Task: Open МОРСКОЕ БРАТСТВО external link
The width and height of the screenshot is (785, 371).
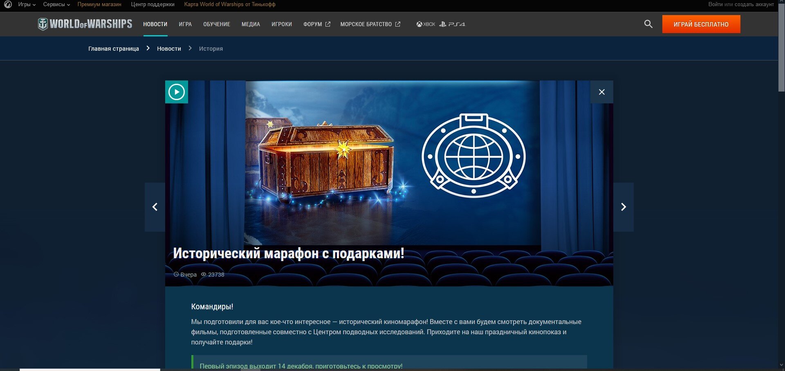Action: click(x=370, y=24)
